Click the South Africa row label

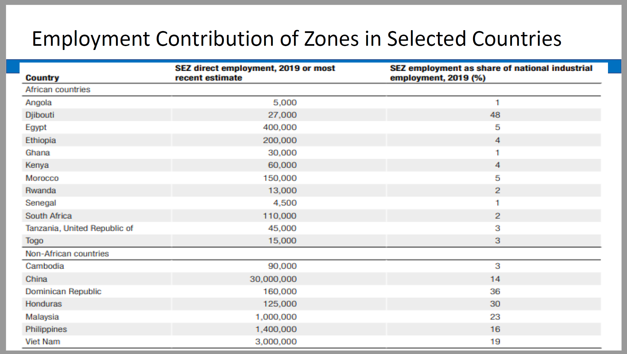tap(49, 216)
